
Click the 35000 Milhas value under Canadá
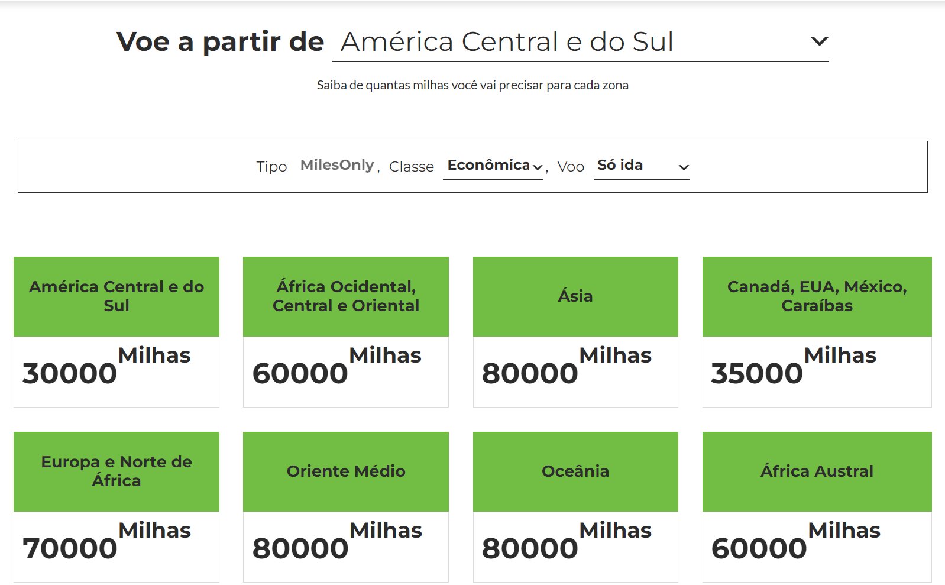pos(794,366)
